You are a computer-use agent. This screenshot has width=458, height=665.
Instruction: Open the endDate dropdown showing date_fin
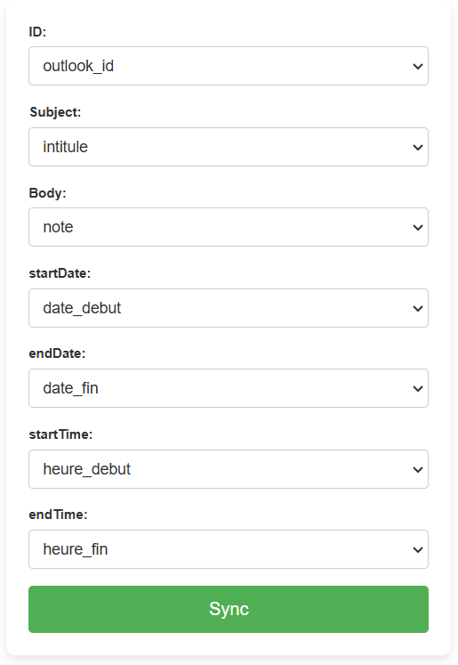coord(229,388)
